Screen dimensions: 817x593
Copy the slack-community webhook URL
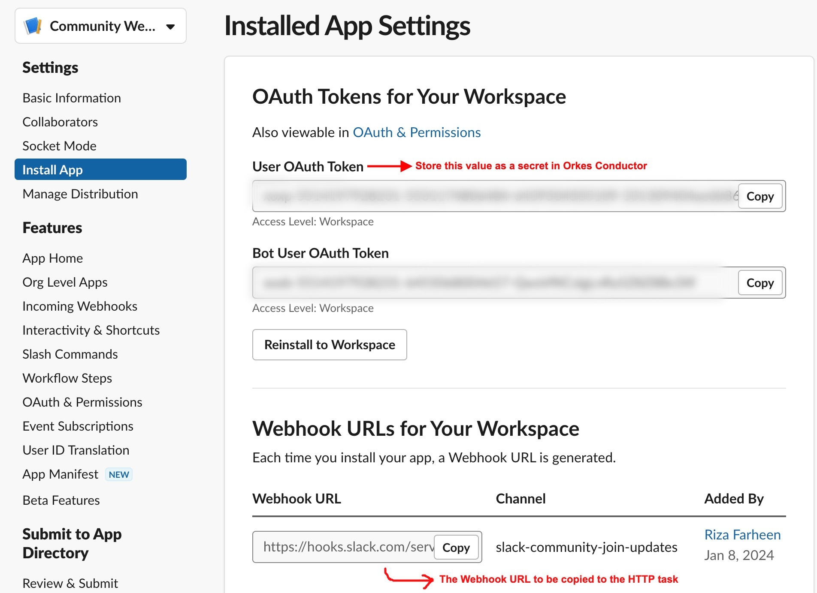[456, 547]
